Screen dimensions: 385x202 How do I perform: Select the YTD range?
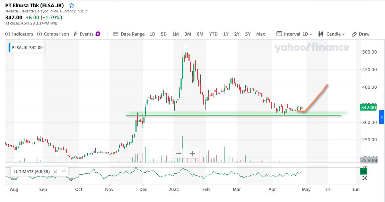pyautogui.click(x=213, y=34)
